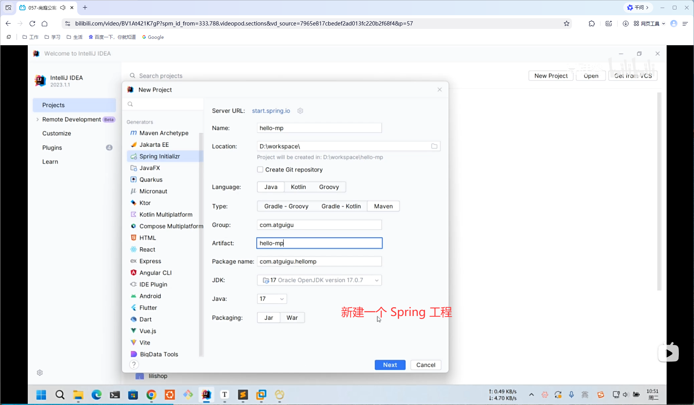Expand the system tray hidden icons

(x=531, y=395)
